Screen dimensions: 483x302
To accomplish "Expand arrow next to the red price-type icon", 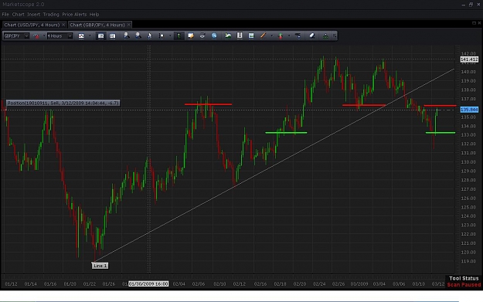I will [43, 36].
